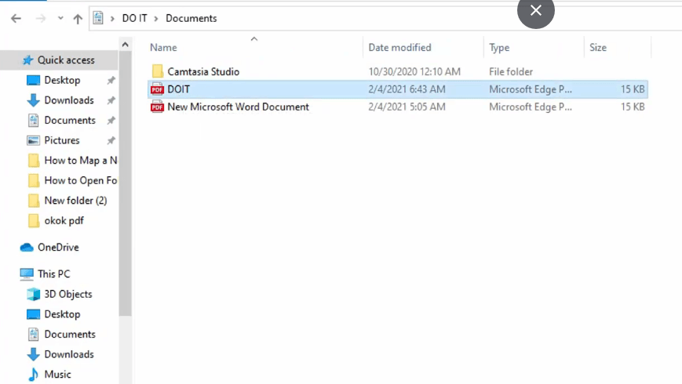Viewport: 682px width, 384px height.
Task: Open Downloads in Quick access
Action: tap(68, 100)
